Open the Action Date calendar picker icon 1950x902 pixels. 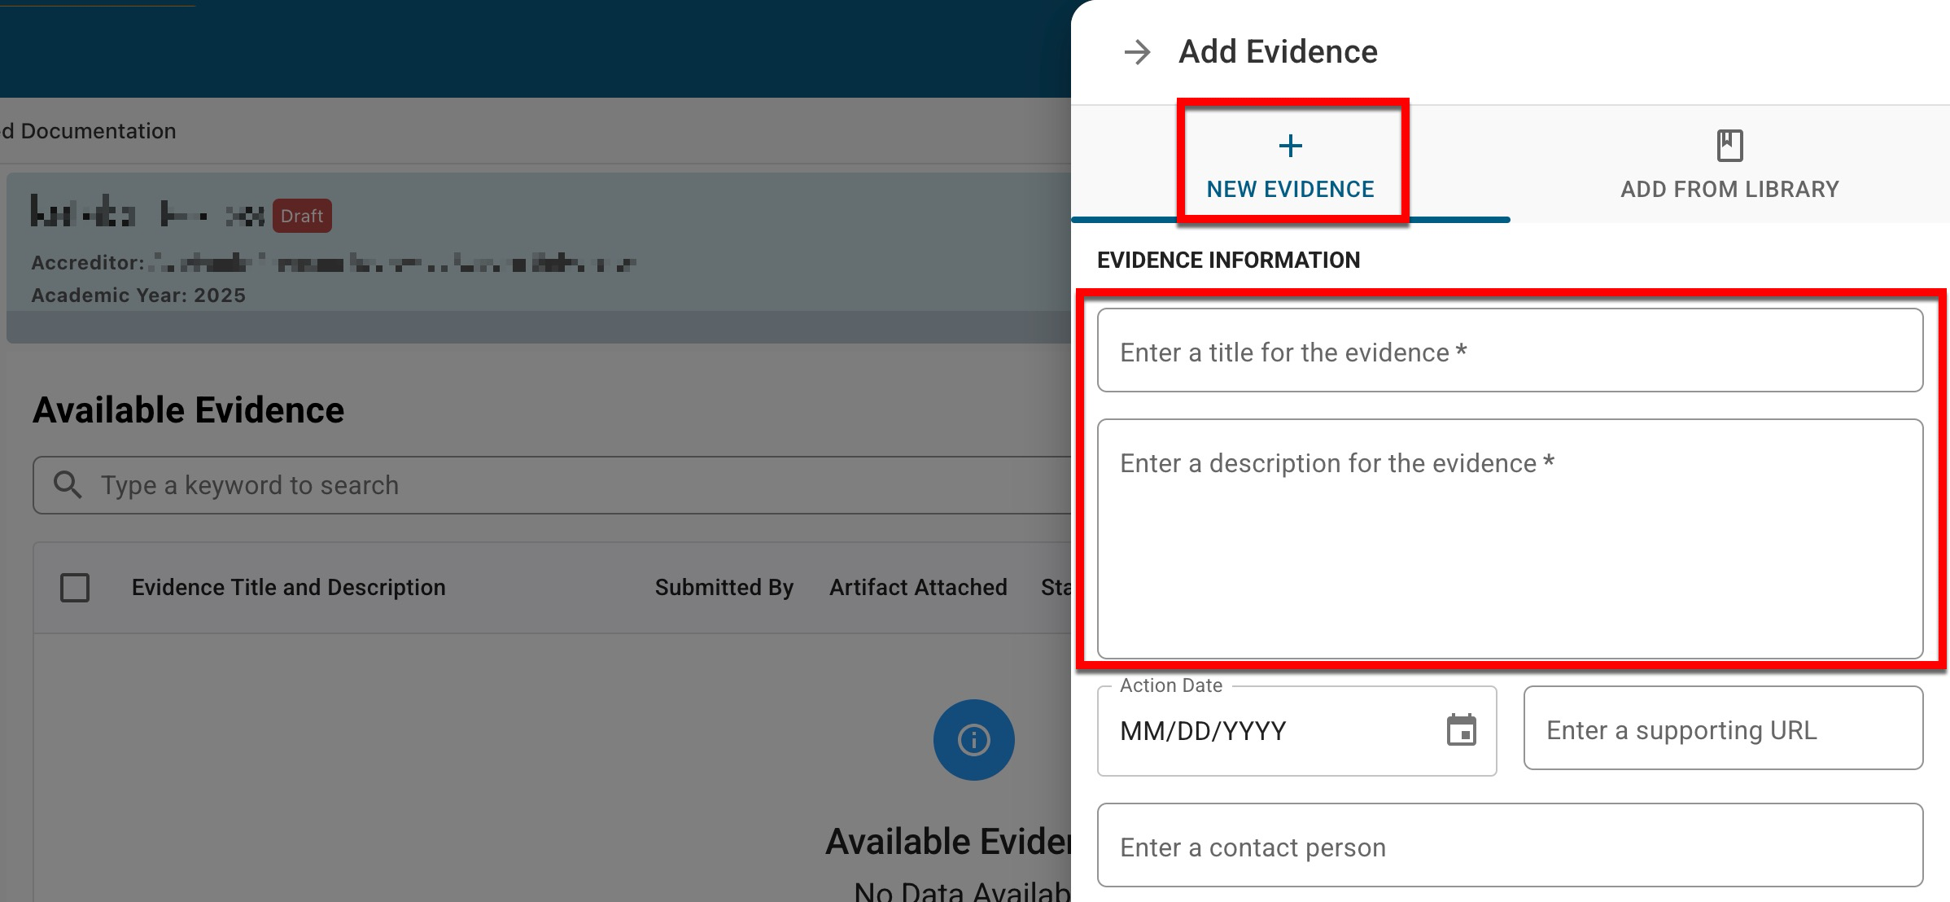(x=1461, y=730)
